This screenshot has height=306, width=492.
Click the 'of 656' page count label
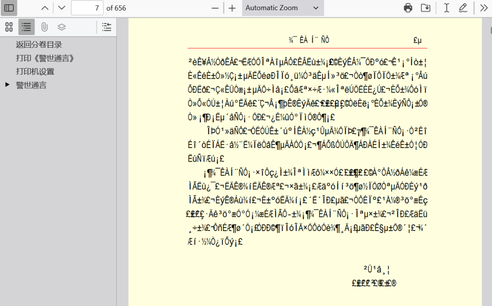click(116, 8)
